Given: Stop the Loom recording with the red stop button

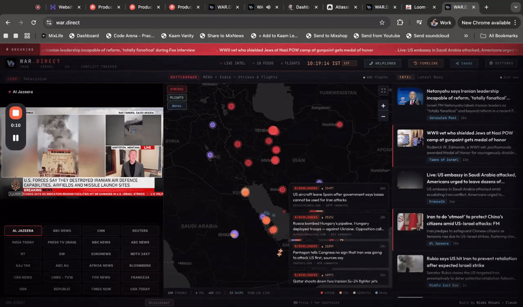Looking at the screenshot, I should point(16,113).
